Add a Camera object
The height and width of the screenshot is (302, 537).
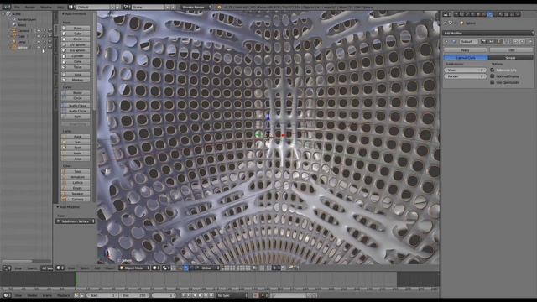coord(76,200)
